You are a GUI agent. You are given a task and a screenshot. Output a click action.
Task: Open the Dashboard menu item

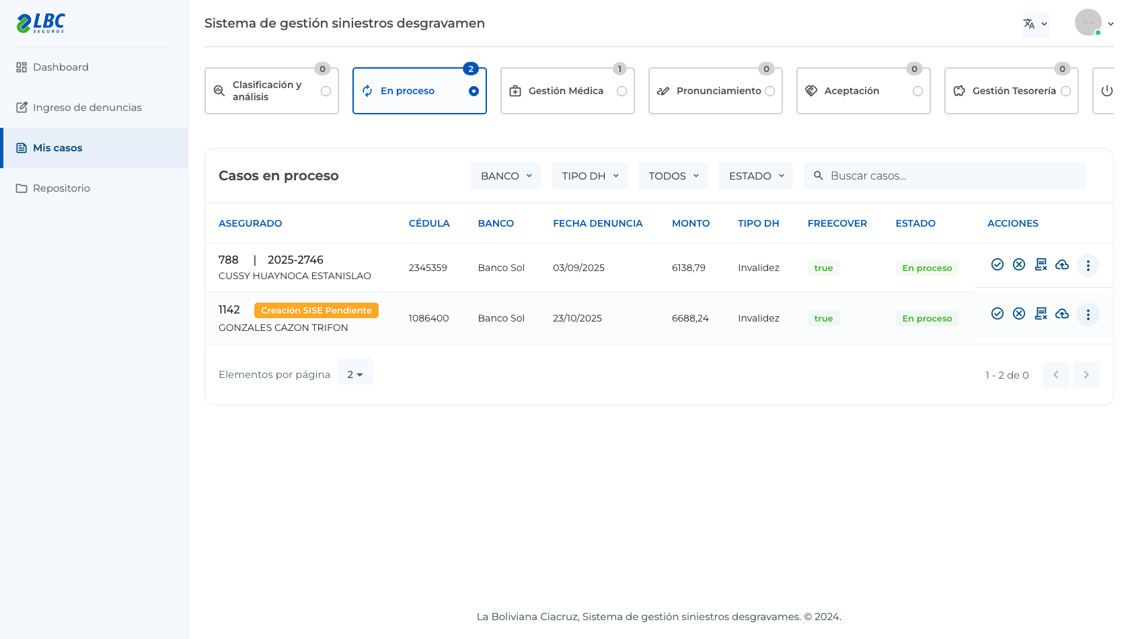tap(94, 67)
